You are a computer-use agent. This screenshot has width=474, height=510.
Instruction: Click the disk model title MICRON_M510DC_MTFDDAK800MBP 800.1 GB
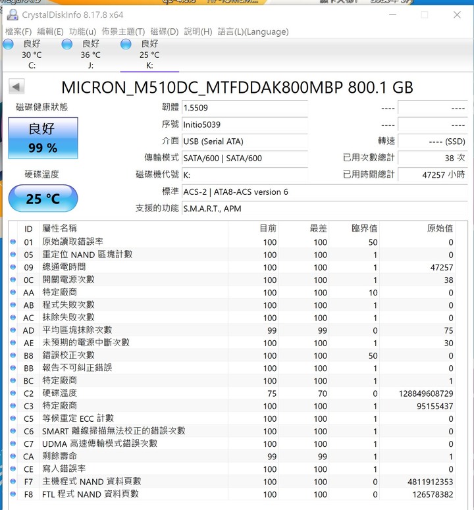point(237,88)
